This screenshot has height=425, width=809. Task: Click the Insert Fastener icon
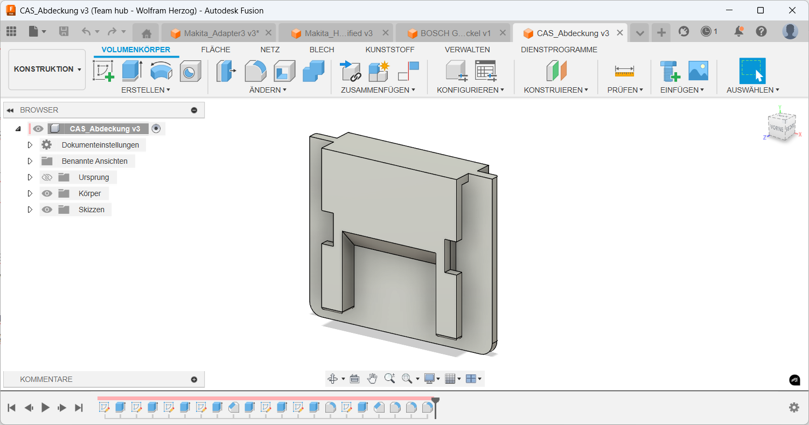coord(670,71)
